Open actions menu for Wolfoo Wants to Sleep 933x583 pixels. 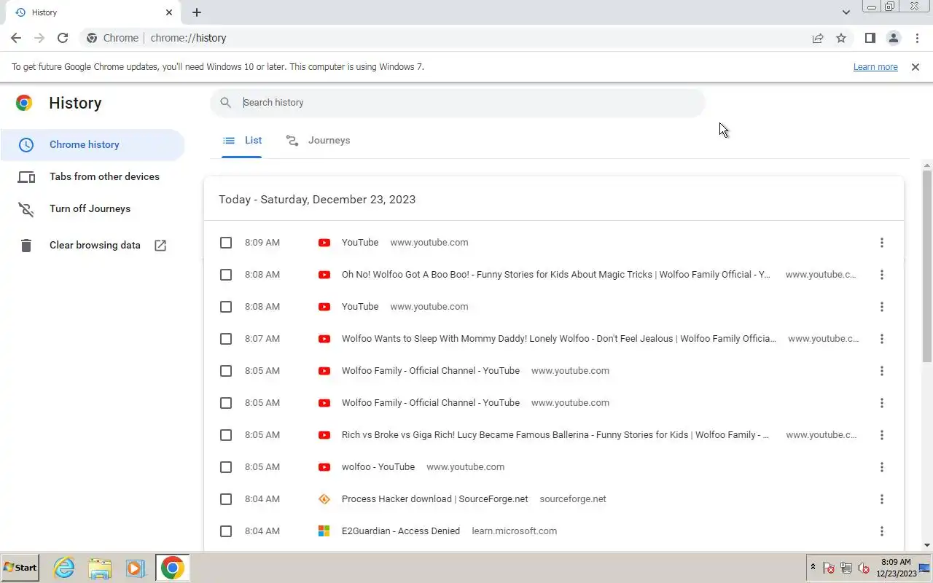[882, 339]
